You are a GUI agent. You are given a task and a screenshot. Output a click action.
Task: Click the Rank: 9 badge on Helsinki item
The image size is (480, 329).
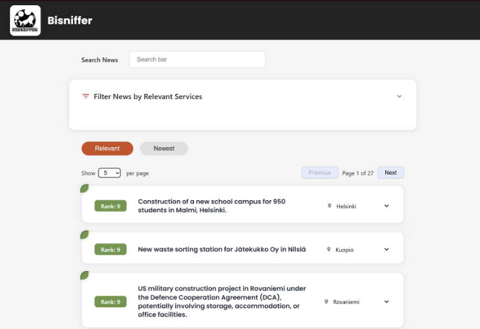(x=110, y=206)
